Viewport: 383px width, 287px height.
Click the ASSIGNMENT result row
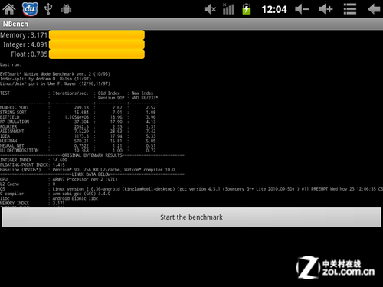tap(78, 132)
